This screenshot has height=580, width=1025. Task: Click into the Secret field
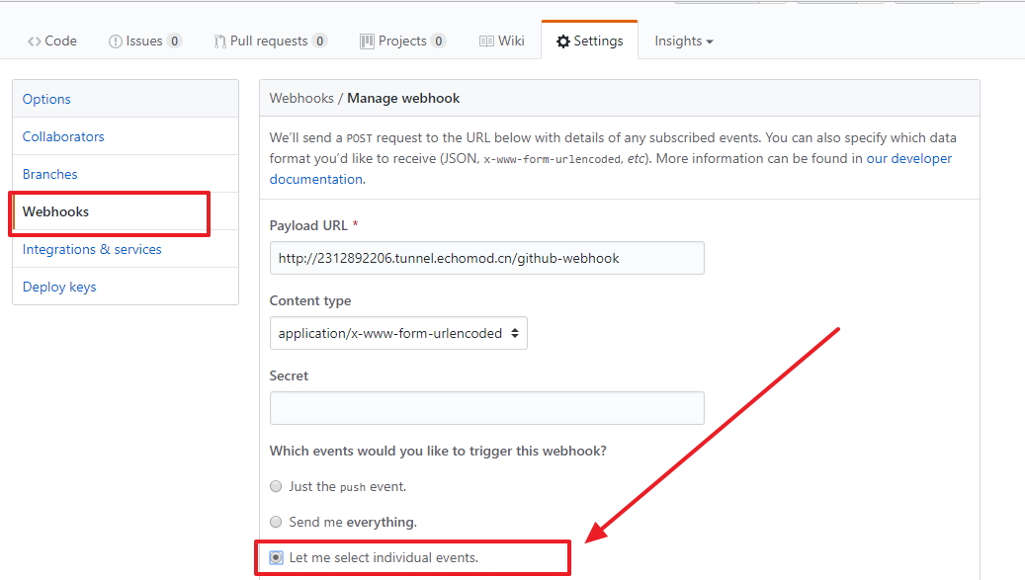tap(487, 408)
